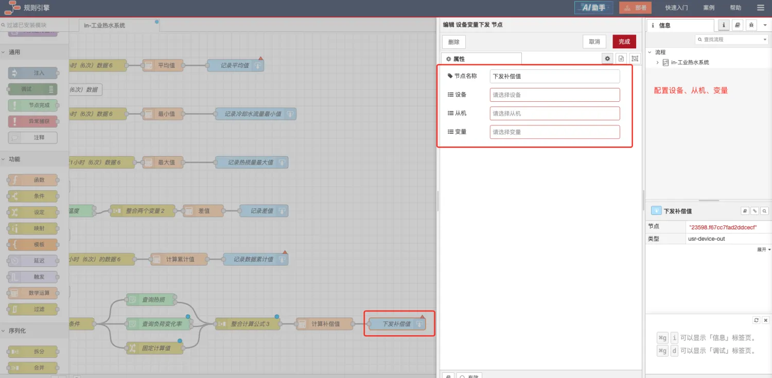Click the 差值 node on canvas

coord(203,210)
